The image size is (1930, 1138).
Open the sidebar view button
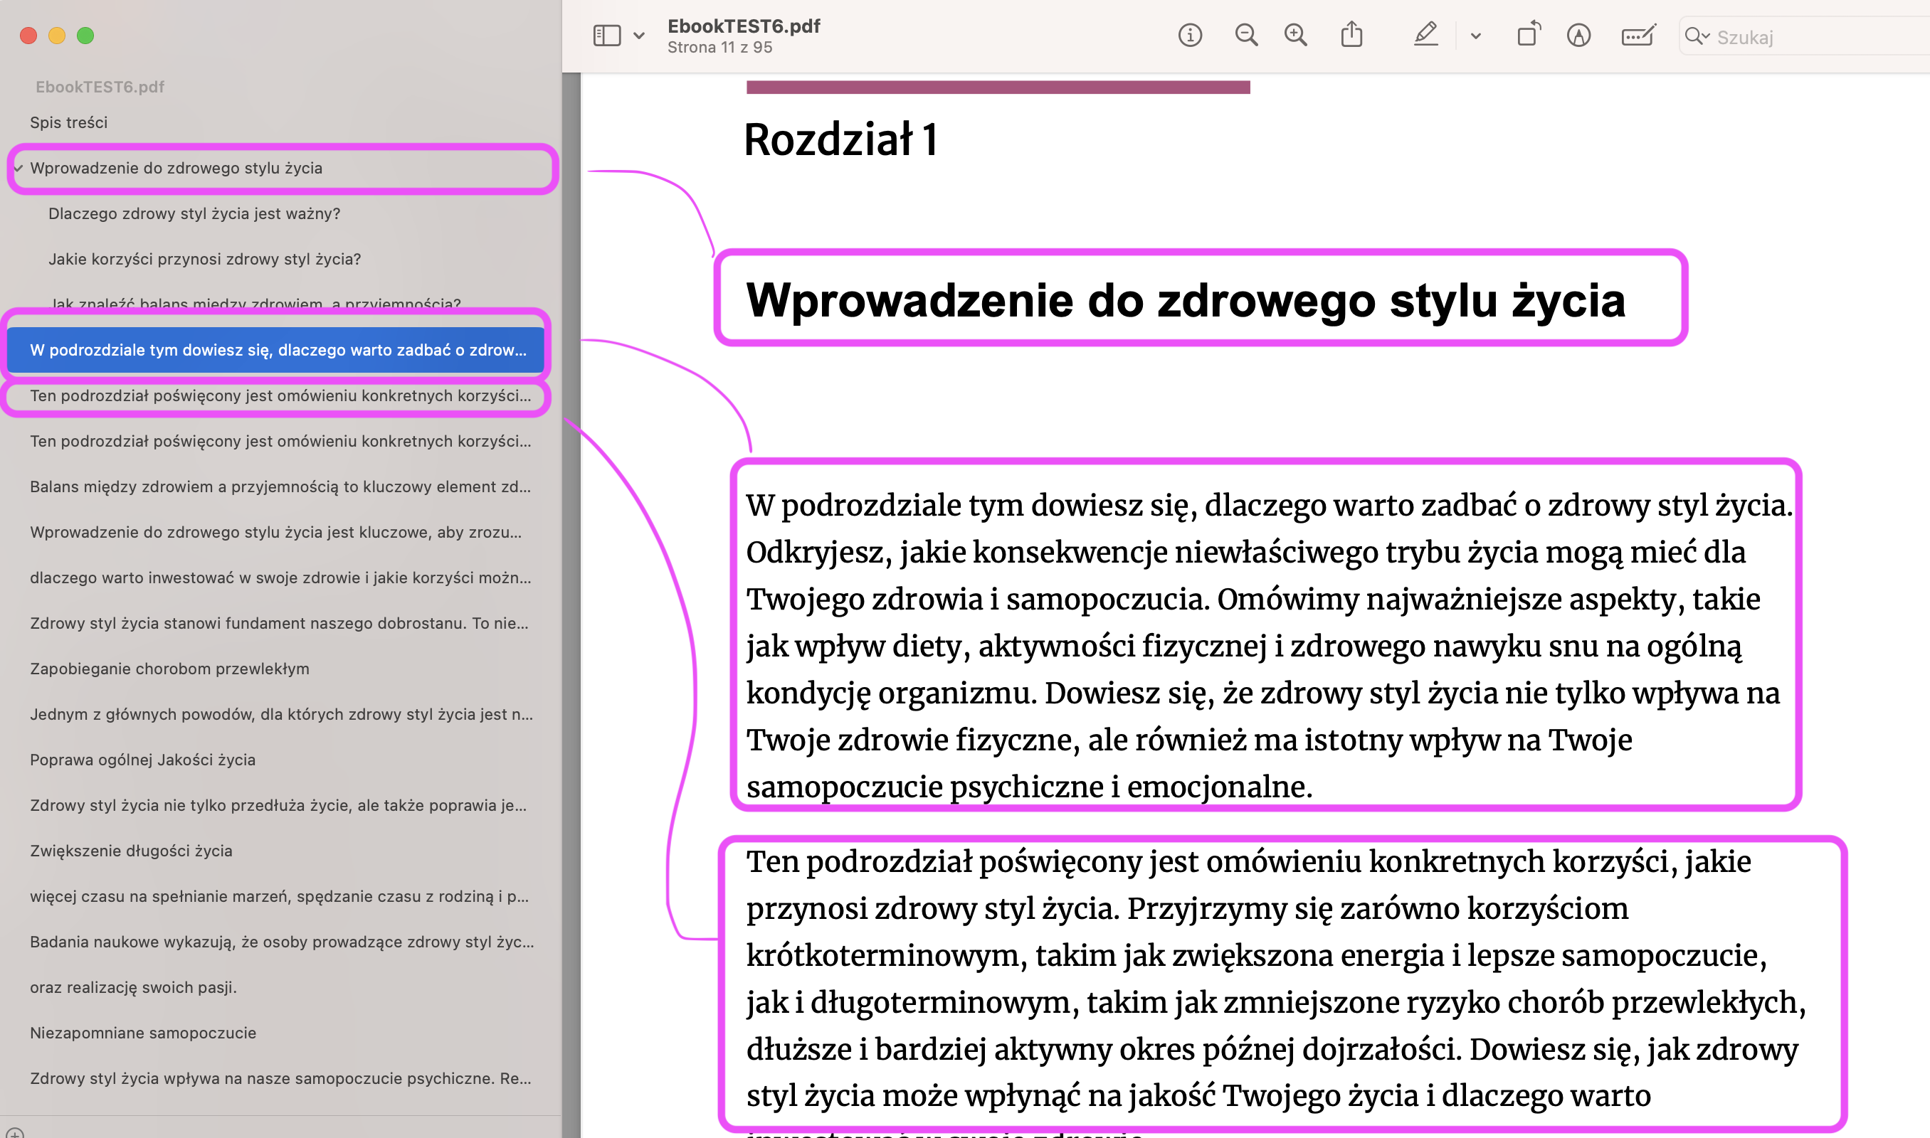coord(607,36)
